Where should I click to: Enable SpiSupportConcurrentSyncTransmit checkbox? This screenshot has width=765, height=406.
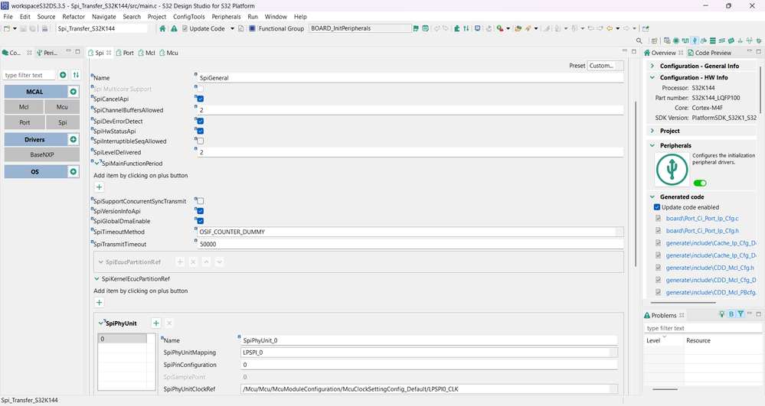[x=200, y=201]
